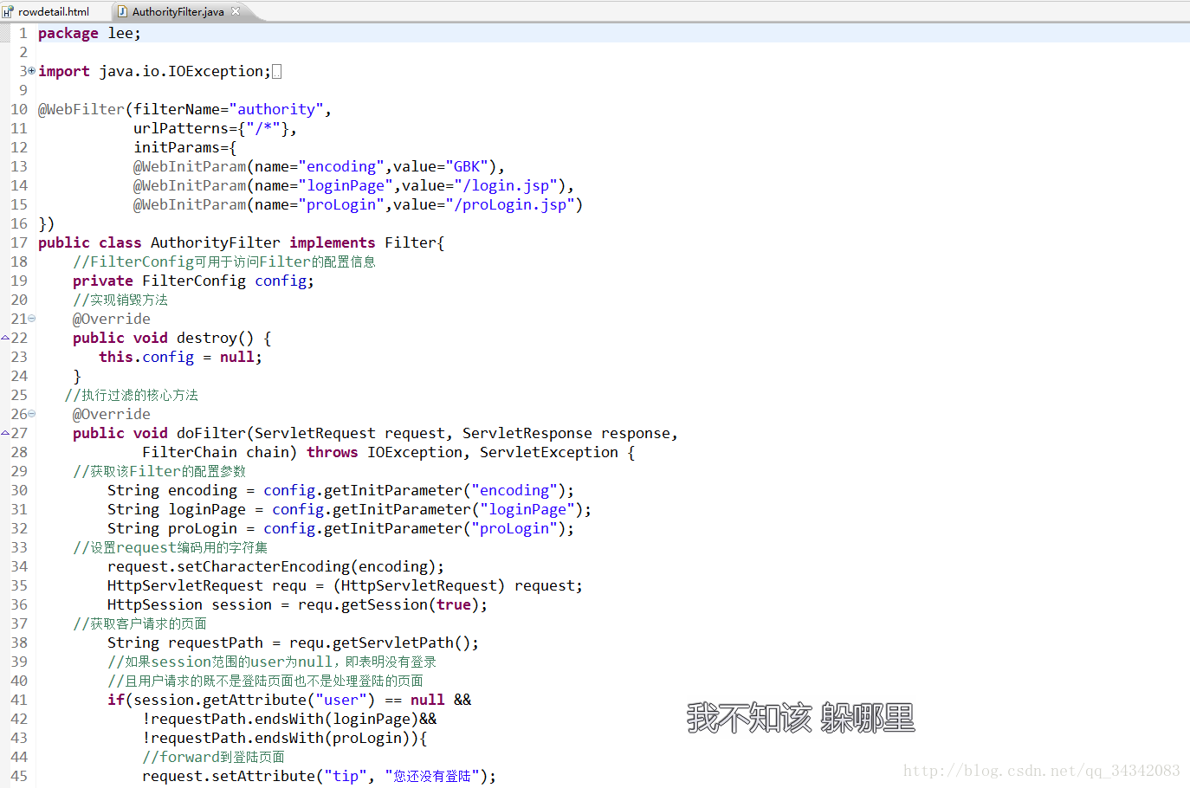This screenshot has height=788, width=1190.
Task: Select the AuthorityFilter.java editor tab
Action: click(178, 11)
